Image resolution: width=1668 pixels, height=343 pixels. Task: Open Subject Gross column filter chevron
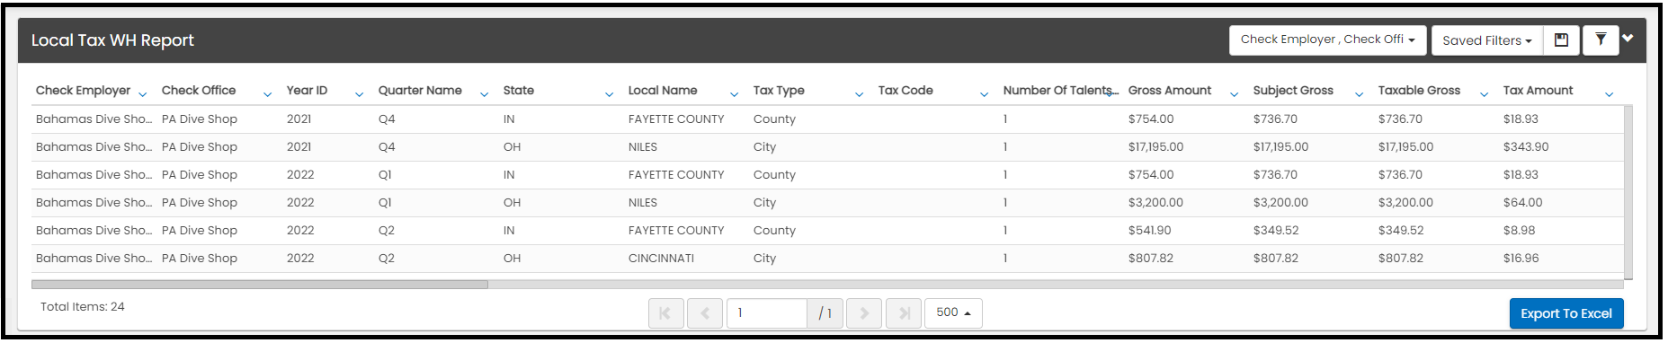tap(1359, 94)
